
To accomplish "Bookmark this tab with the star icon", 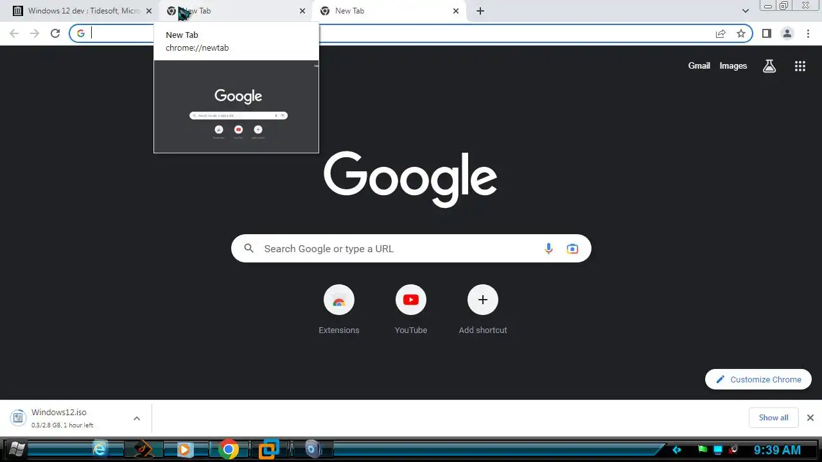I will click(x=741, y=33).
